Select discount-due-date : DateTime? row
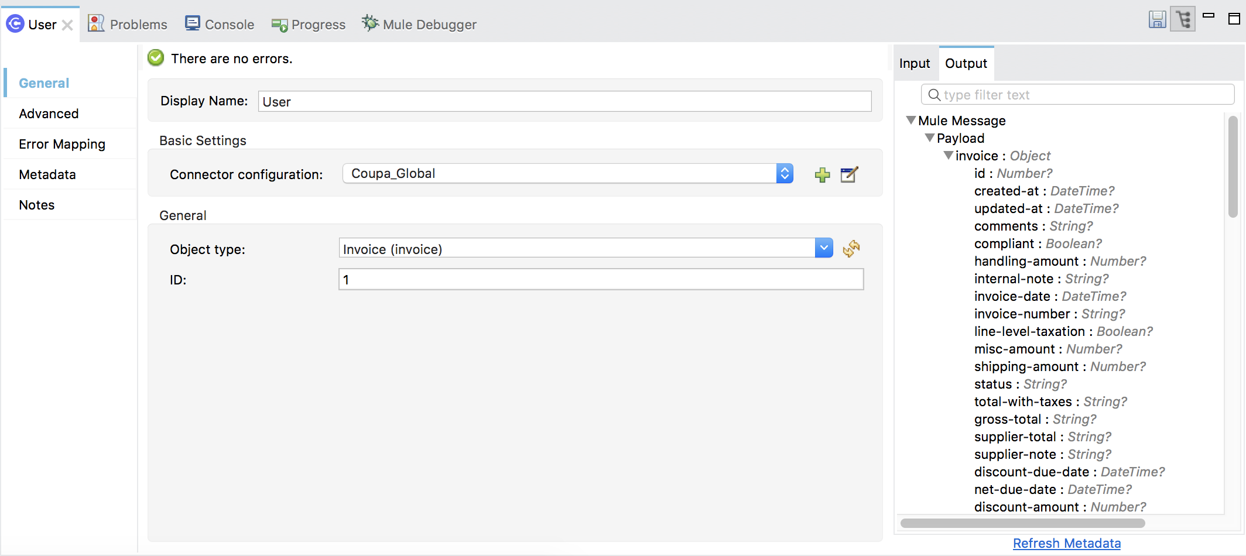Image resolution: width=1246 pixels, height=556 pixels. tap(1069, 472)
